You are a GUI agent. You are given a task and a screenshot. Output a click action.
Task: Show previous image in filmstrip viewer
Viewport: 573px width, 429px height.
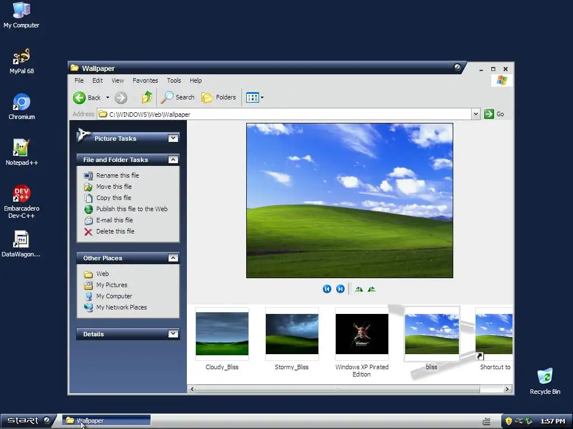pyautogui.click(x=327, y=289)
